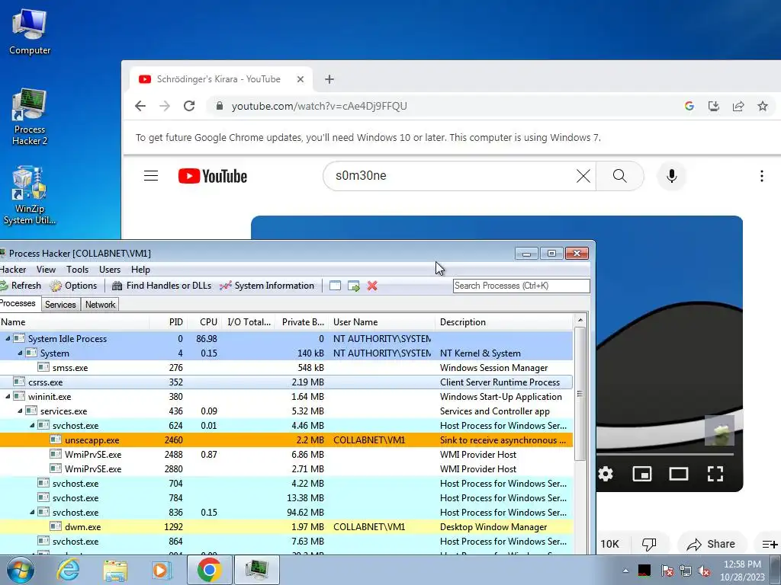This screenshot has height=585, width=781.
Task: Click the red X terminate icon in toolbar
Action: (x=372, y=286)
